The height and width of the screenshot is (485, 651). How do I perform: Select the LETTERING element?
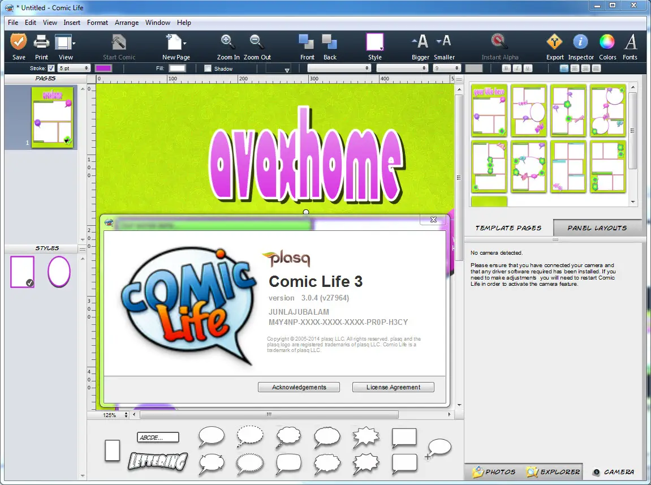(x=158, y=461)
